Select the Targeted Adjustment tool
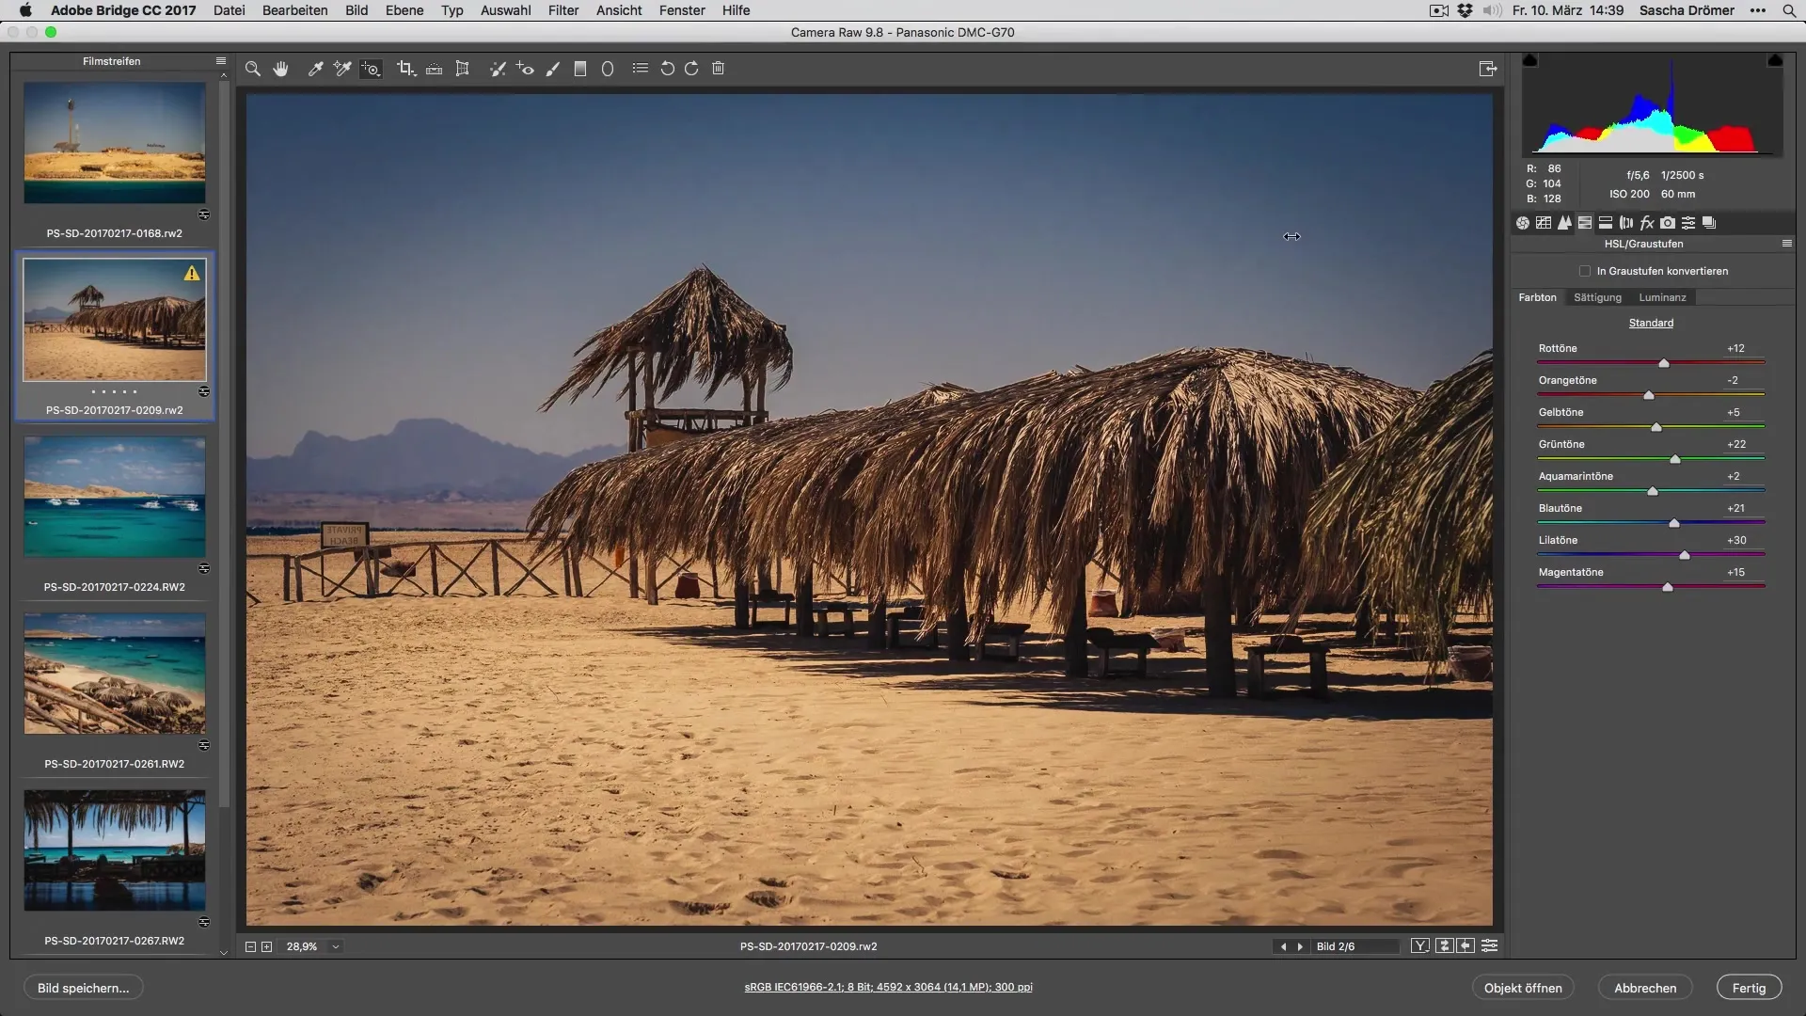Image resolution: width=1806 pixels, height=1016 pixels. point(371,69)
